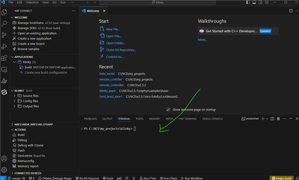Collapse the APPLICATIONS section
299x180 pixels.
point(12,57)
